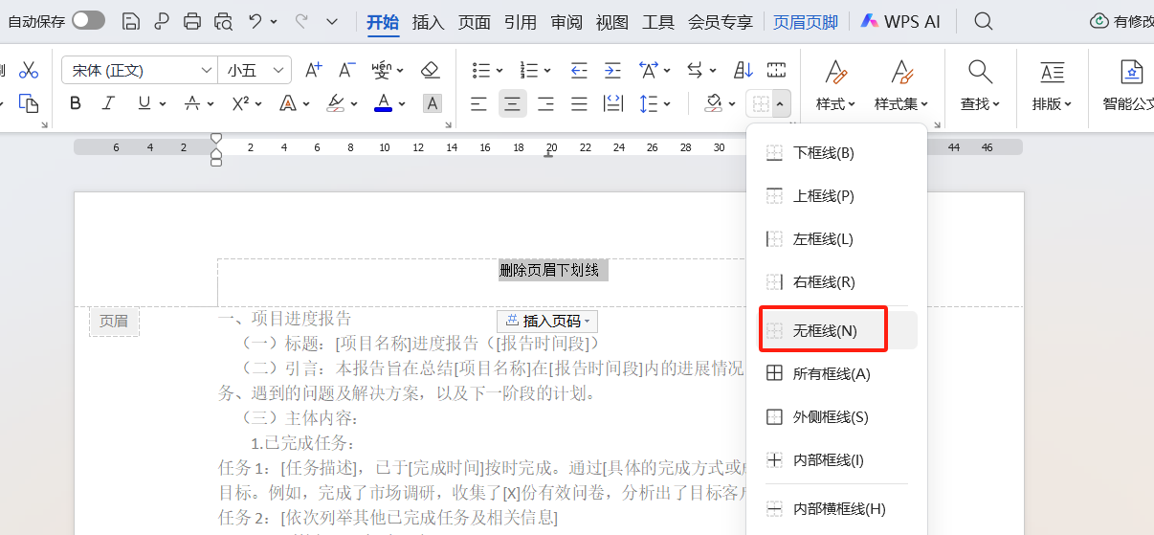This screenshot has width=1154, height=535.
Task: Open the 插入 tab
Action: point(429,21)
